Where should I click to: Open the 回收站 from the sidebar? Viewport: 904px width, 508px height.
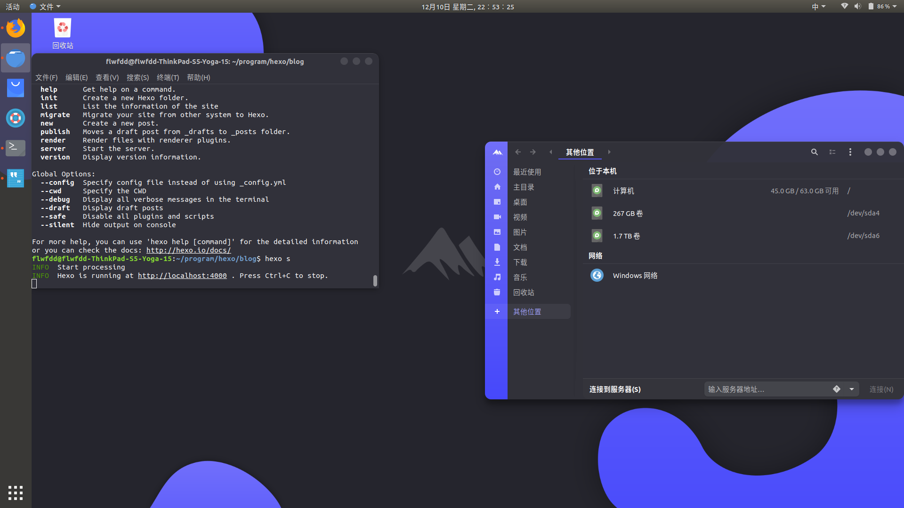[x=524, y=292]
